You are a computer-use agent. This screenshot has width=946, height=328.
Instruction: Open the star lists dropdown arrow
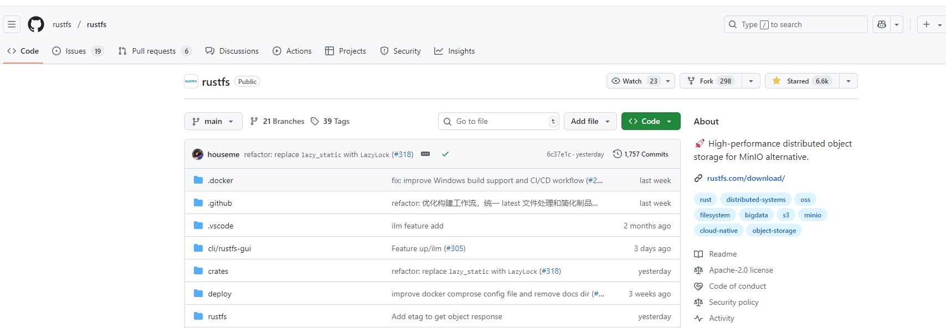click(x=849, y=81)
